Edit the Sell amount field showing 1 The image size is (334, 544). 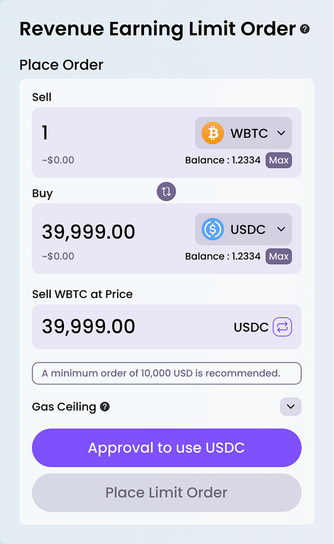tap(113, 133)
